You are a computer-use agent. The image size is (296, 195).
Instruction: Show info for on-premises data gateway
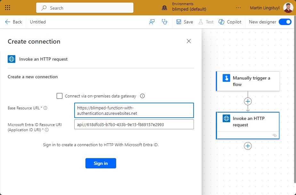[142, 96]
